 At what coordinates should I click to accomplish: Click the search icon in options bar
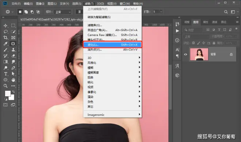click(x=226, y=12)
